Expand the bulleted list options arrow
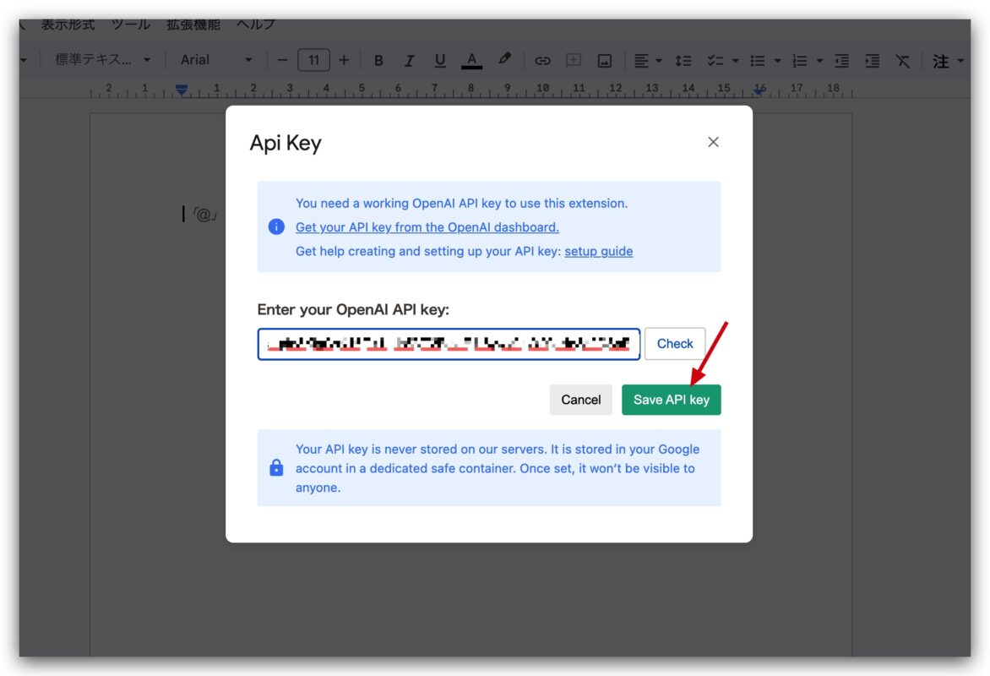The width and height of the screenshot is (990, 676). [x=777, y=61]
